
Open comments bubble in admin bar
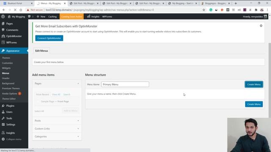tap(30, 16)
